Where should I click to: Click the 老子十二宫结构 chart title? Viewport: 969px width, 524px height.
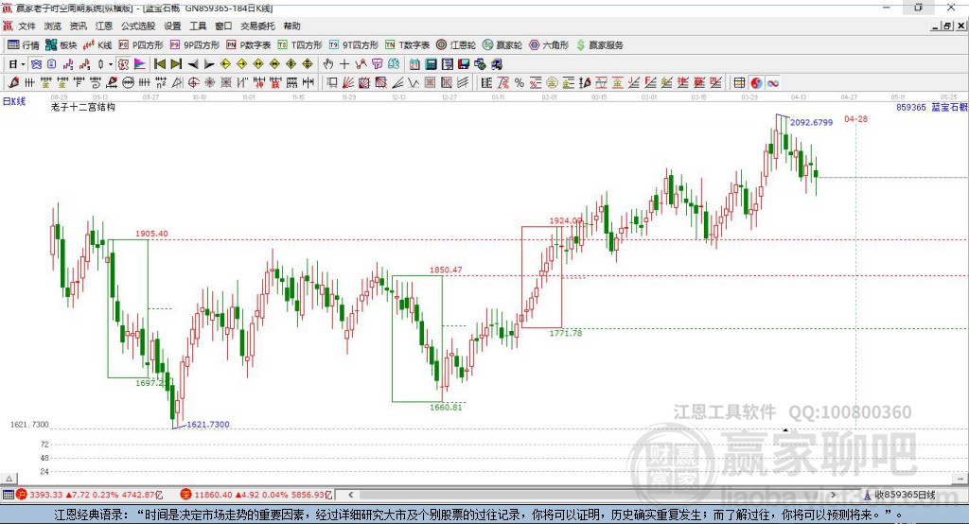tap(83, 108)
